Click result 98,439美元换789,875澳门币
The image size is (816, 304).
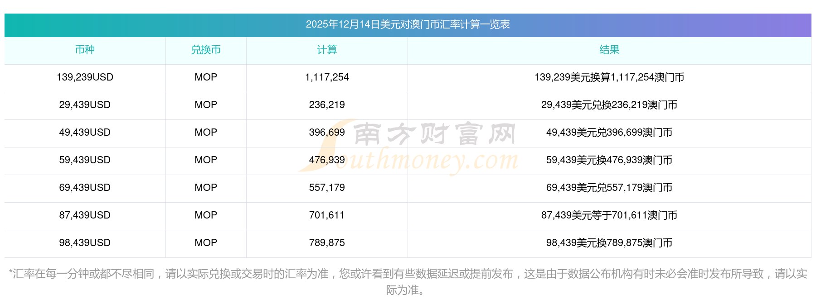(x=609, y=243)
